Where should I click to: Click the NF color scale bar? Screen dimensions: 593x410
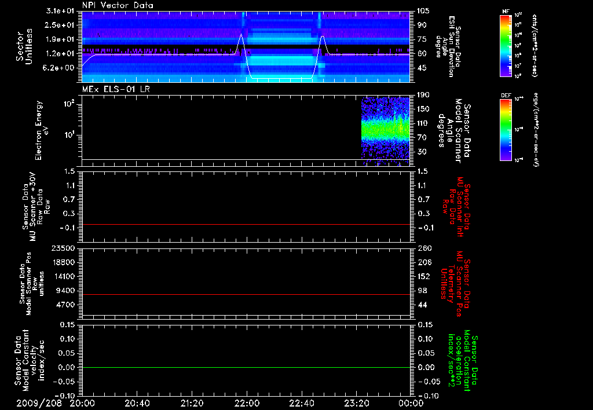coord(505,46)
